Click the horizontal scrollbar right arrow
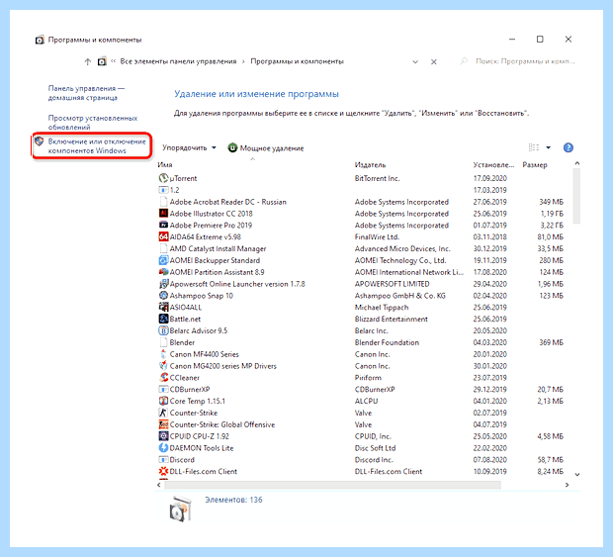 pos(567,485)
